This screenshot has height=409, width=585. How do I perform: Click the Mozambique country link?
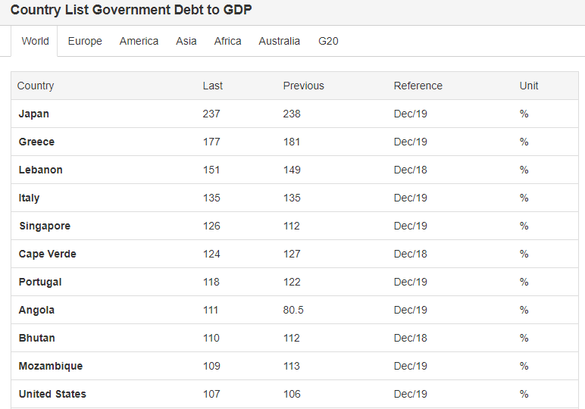click(51, 366)
